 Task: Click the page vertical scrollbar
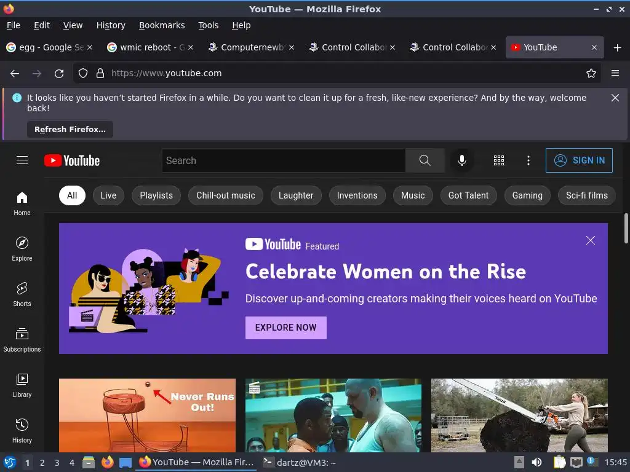tap(626, 229)
